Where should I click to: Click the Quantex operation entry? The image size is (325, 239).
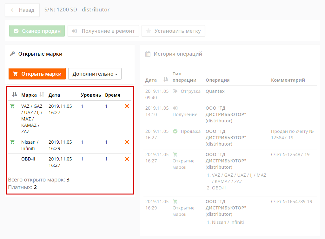[x=215, y=91]
